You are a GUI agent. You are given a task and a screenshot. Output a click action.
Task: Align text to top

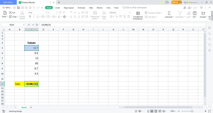point(71,12)
